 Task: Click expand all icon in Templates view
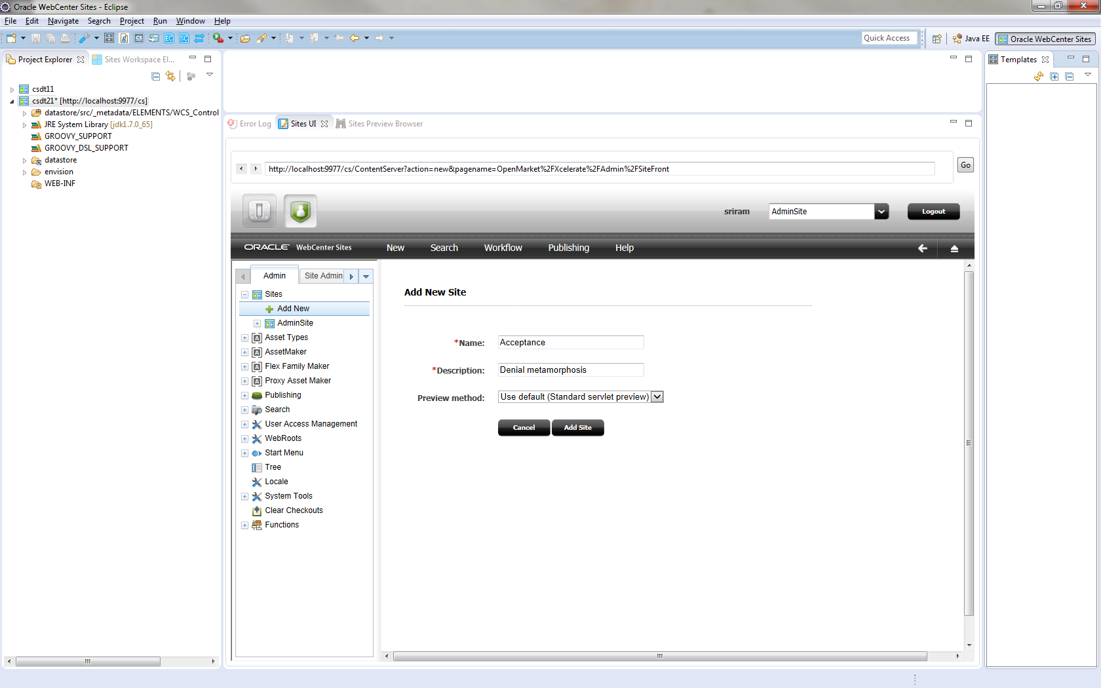coord(1054,76)
